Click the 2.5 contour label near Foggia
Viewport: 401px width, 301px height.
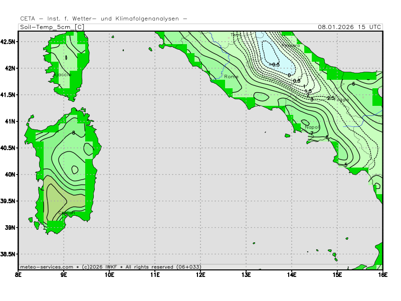[x=330, y=98]
